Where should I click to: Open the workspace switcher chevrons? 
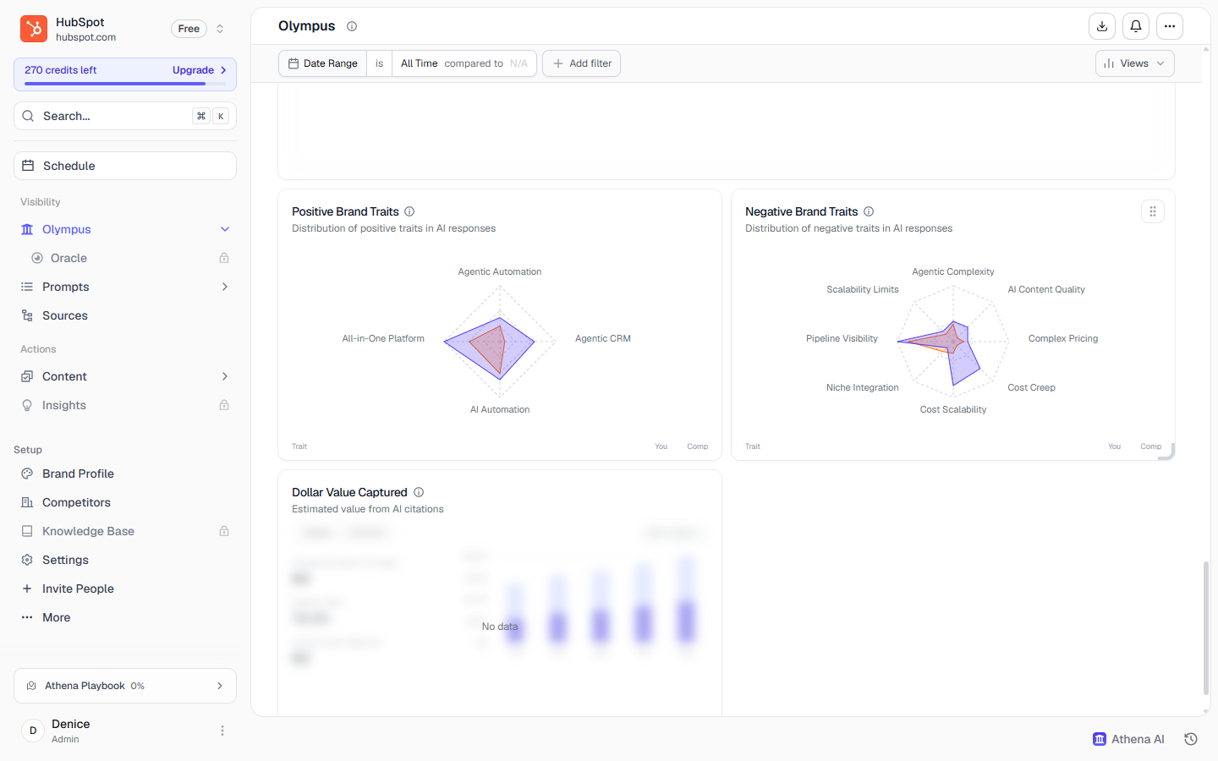click(x=220, y=29)
